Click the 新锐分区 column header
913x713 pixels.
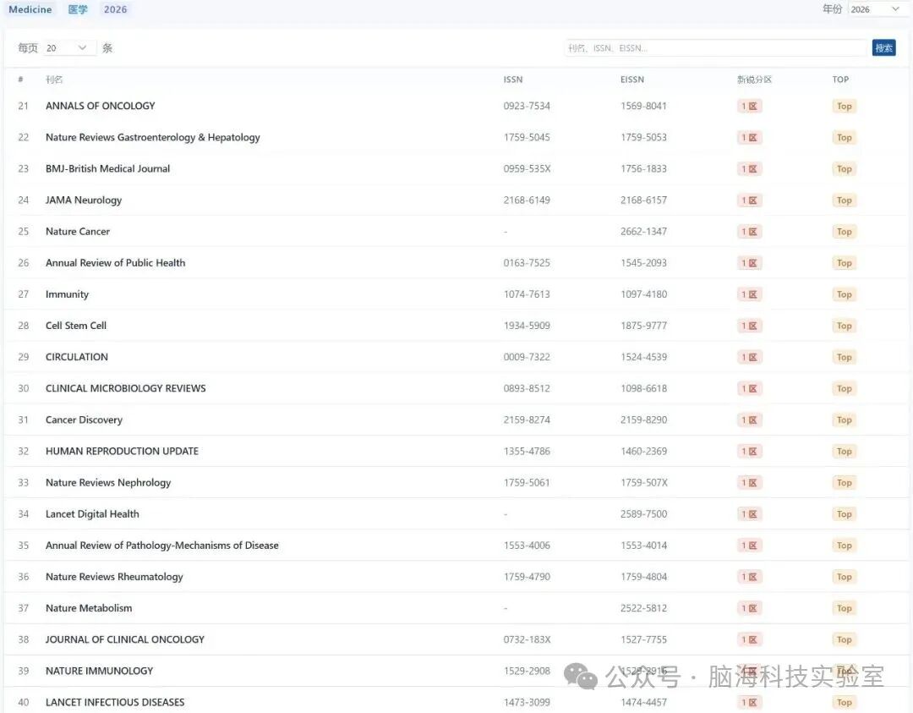point(754,80)
